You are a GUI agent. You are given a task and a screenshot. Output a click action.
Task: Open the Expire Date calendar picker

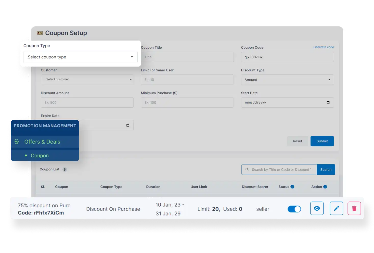point(128,125)
